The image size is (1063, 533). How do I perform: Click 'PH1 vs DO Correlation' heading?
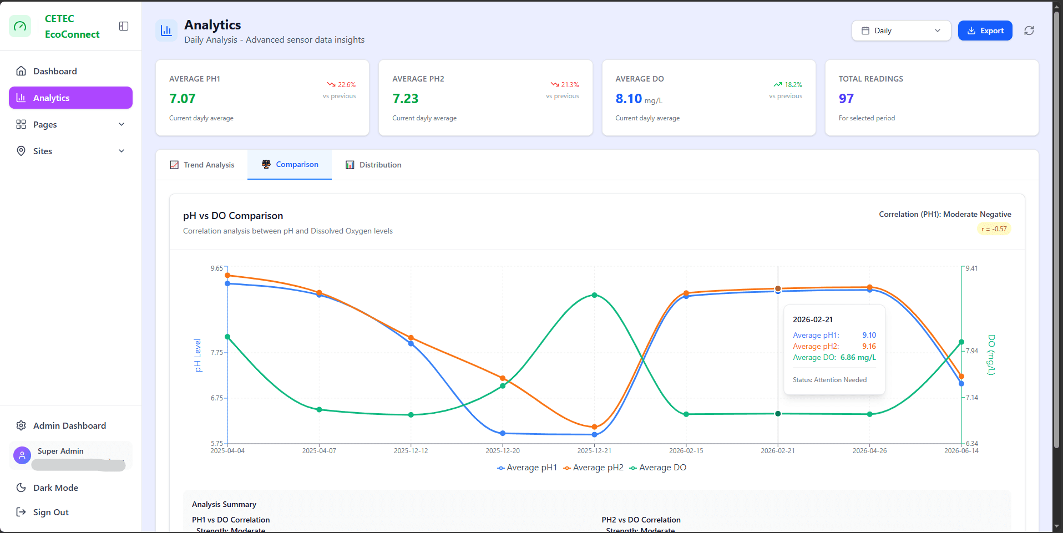pyautogui.click(x=231, y=520)
